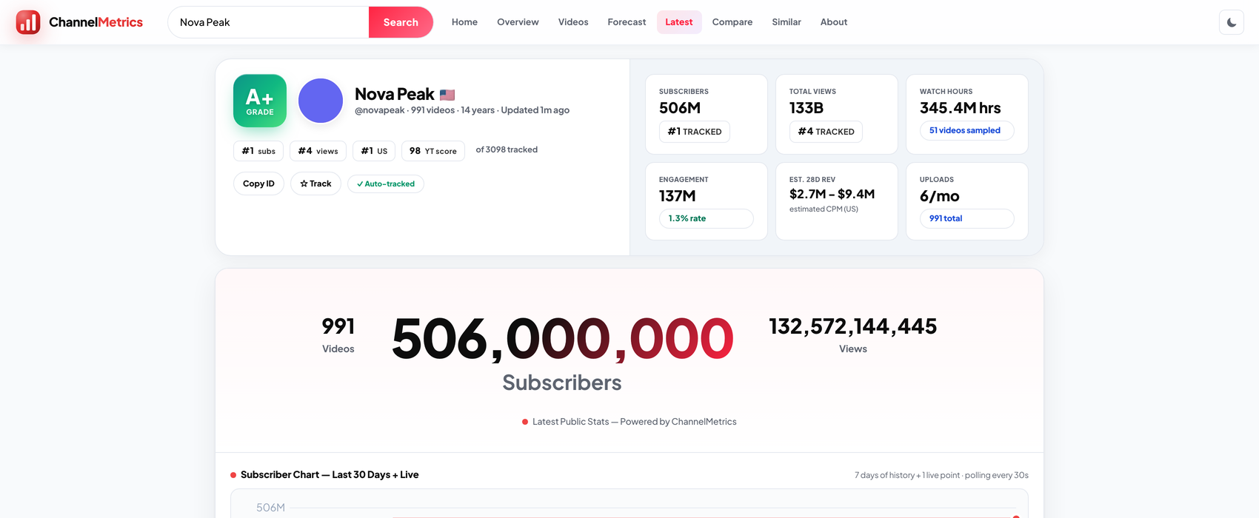
Task: Click the A+ grade badge
Action: click(x=260, y=101)
